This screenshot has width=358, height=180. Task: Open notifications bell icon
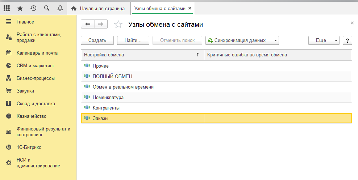pos(60,8)
